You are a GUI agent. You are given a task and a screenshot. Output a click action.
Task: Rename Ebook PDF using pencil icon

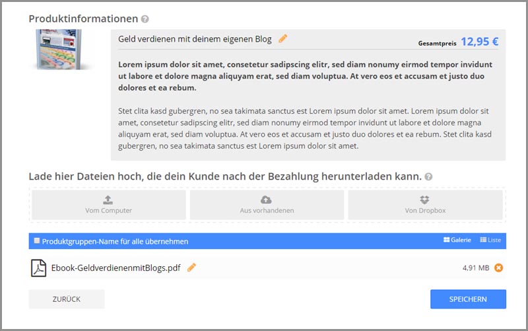coord(192,268)
